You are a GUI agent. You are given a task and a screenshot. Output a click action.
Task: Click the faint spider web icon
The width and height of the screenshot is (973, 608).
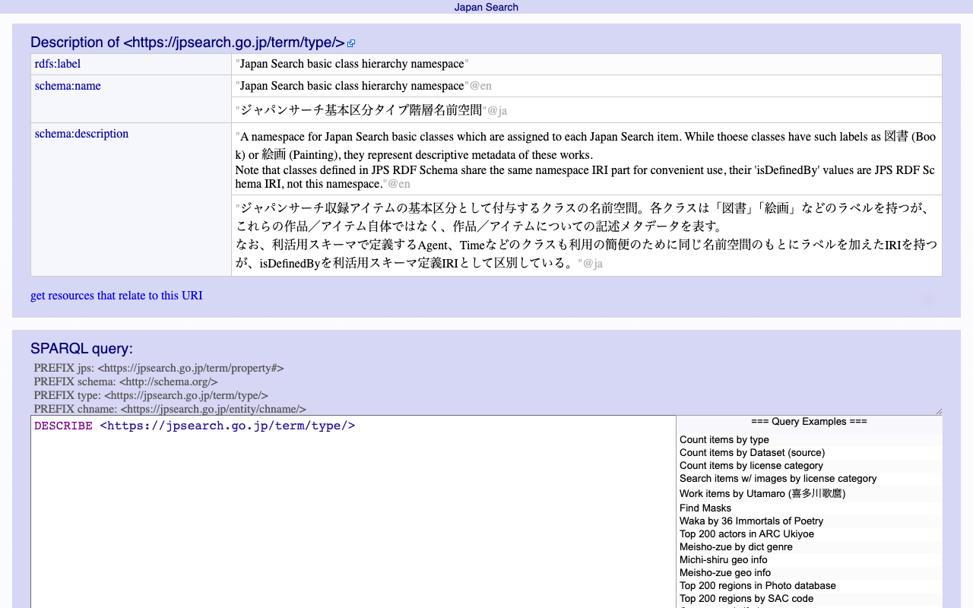(928, 299)
